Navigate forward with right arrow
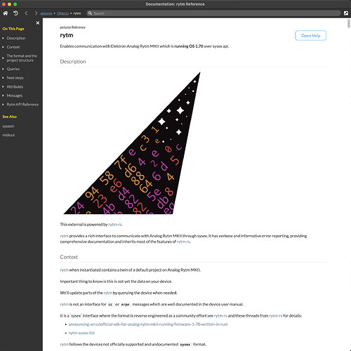This screenshot has width=351, height=351. tap(36, 13)
